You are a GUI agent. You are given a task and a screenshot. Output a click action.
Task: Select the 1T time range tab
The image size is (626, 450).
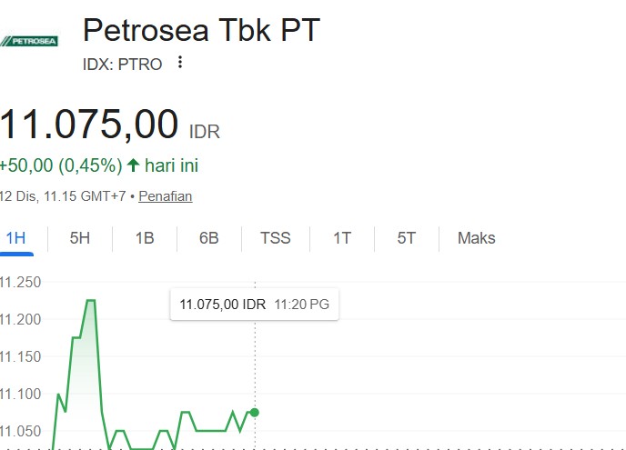341,238
